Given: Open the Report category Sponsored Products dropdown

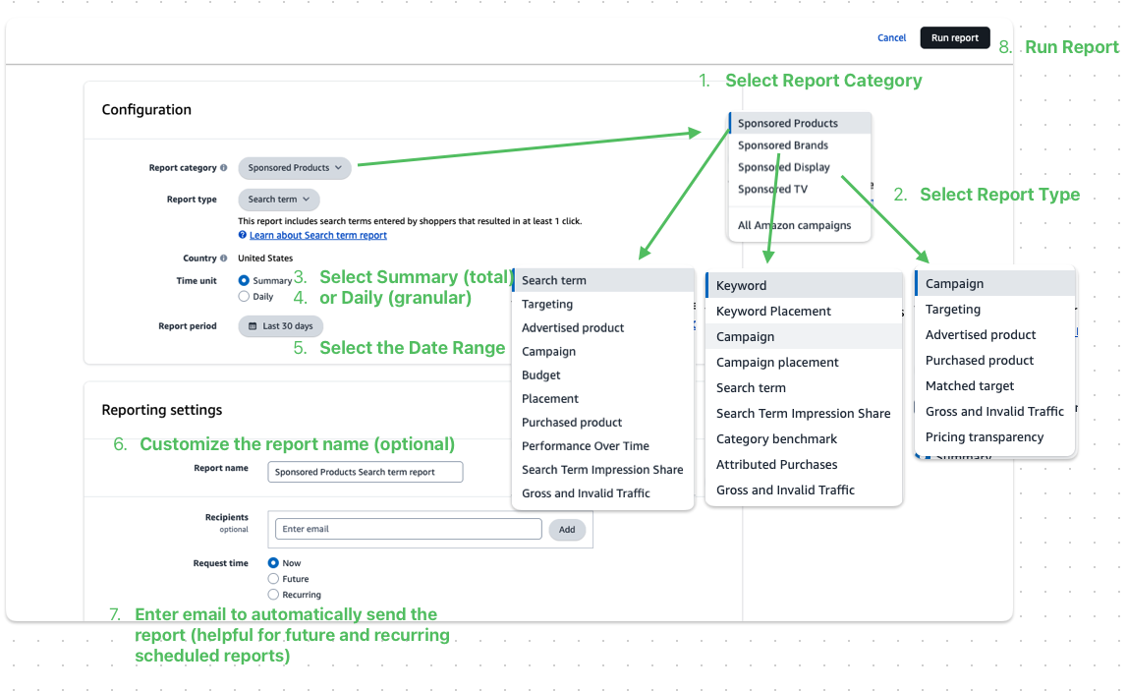Looking at the screenshot, I should (295, 167).
